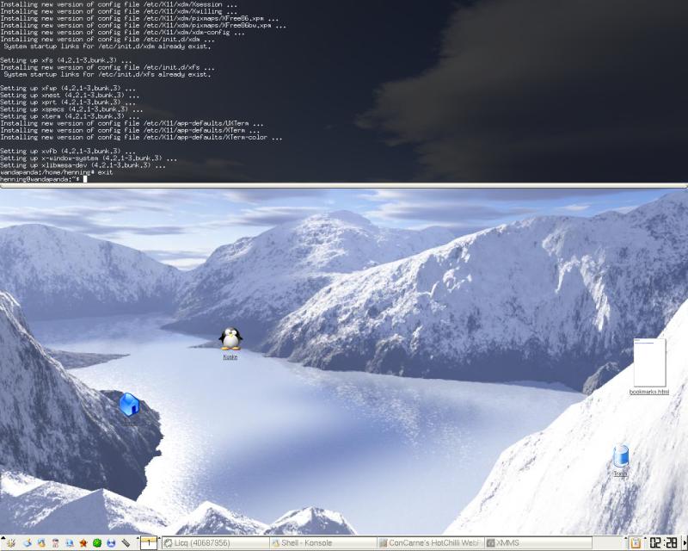This screenshot has width=688, height=551.
Task: Click the Klipper clipboard tray icon
Action: (x=635, y=543)
